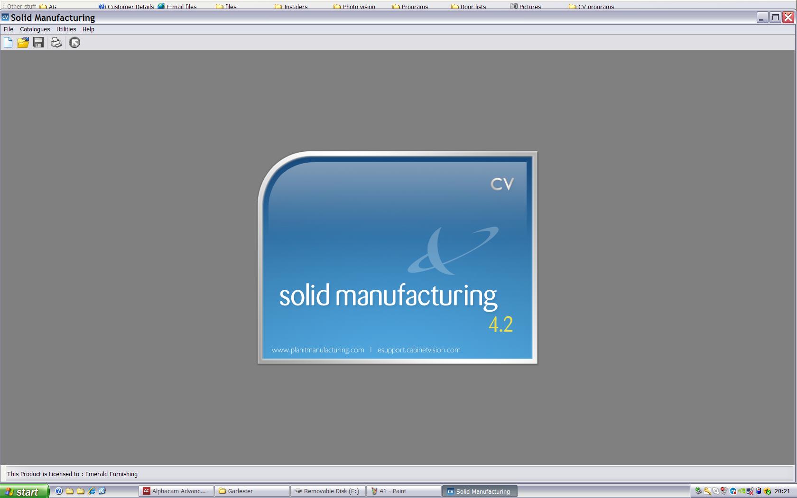Open the Instalers folder in top toolbar
This screenshot has width=797, height=498.
pyautogui.click(x=291, y=7)
